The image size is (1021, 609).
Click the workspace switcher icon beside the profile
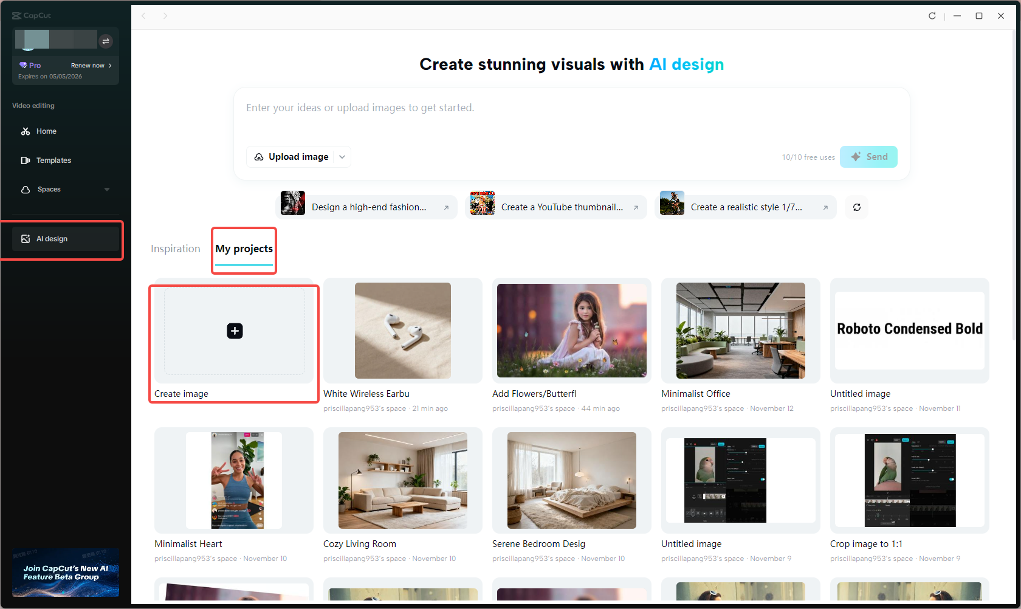(x=106, y=41)
